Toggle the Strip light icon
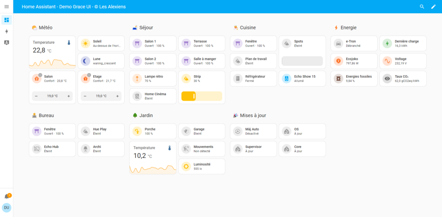The width and height of the screenshot is (442, 217). 186,79
